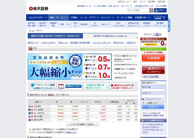Click the blue ログイン button in sidebar

153,107
